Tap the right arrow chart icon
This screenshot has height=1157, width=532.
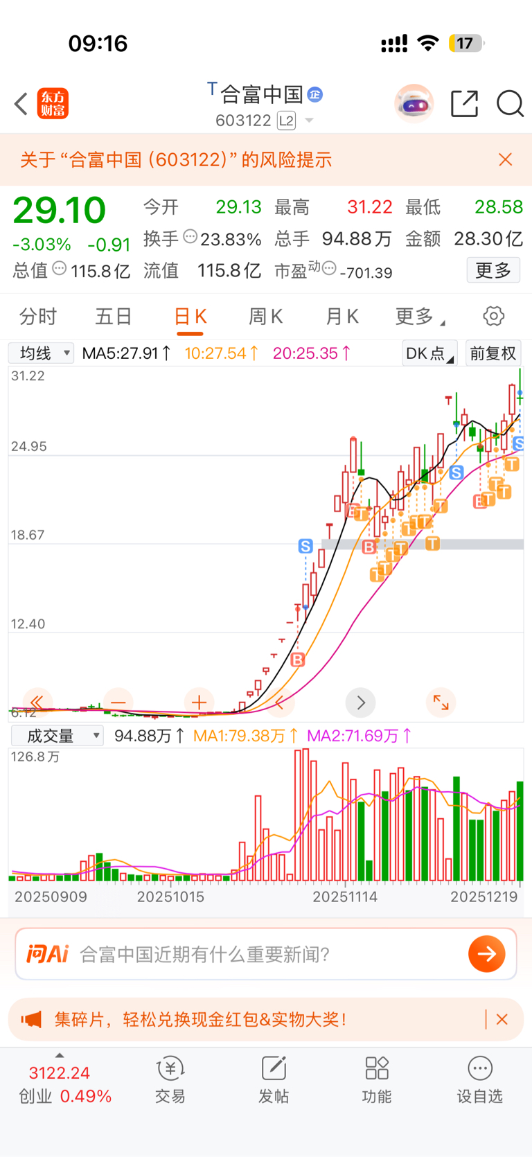click(361, 703)
